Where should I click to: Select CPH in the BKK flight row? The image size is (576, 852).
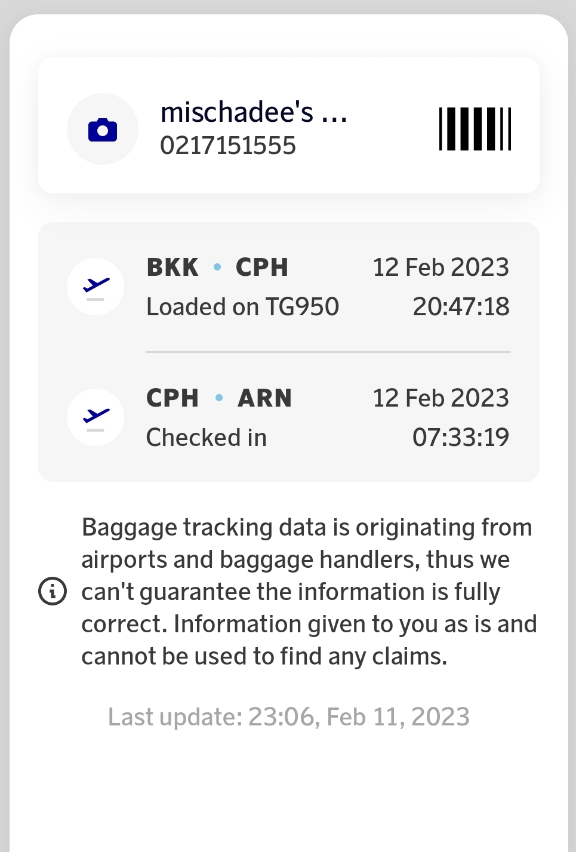[x=262, y=267]
